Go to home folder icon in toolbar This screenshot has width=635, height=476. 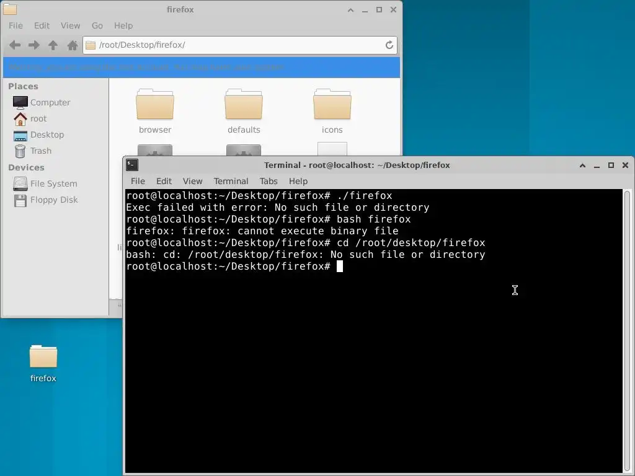point(73,45)
